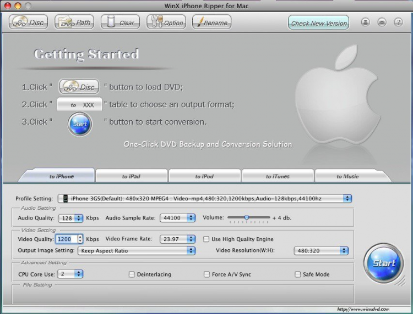Click the Video Quality input field
The image size is (413, 314).
tap(67, 239)
